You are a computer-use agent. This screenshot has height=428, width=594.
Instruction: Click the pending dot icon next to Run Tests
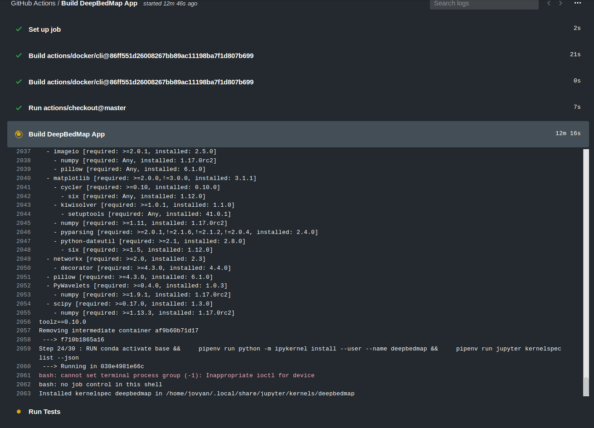pos(19,412)
